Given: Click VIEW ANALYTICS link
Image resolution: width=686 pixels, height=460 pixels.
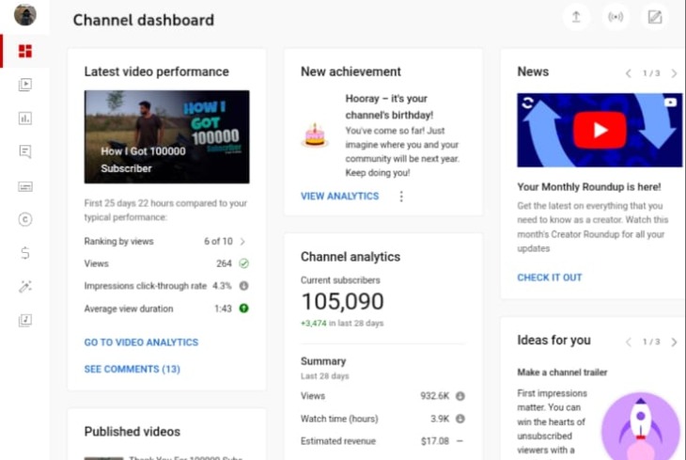Looking at the screenshot, I should coord(339,196).
